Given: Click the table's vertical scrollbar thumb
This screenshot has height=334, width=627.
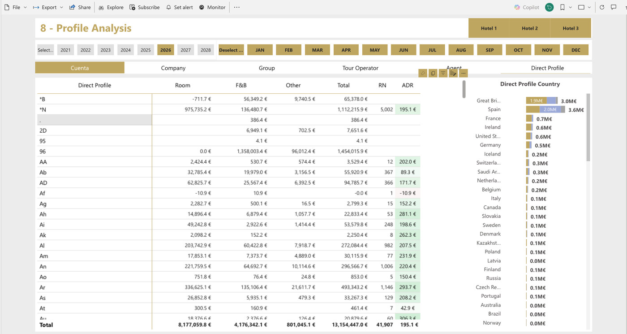Looking at the screenshot, I should (464, 89).
